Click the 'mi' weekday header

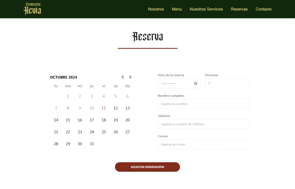[x=80, y=86]
